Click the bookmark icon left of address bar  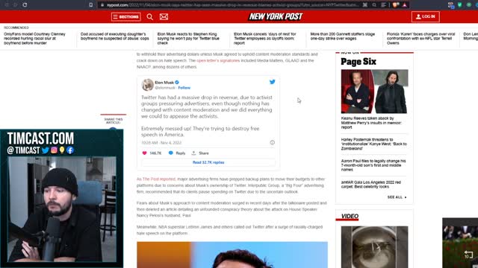(x=90, y=5)
